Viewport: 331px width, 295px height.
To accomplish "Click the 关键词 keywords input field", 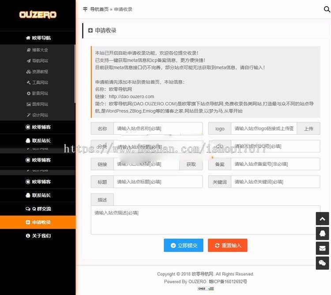I will point(275,182).
